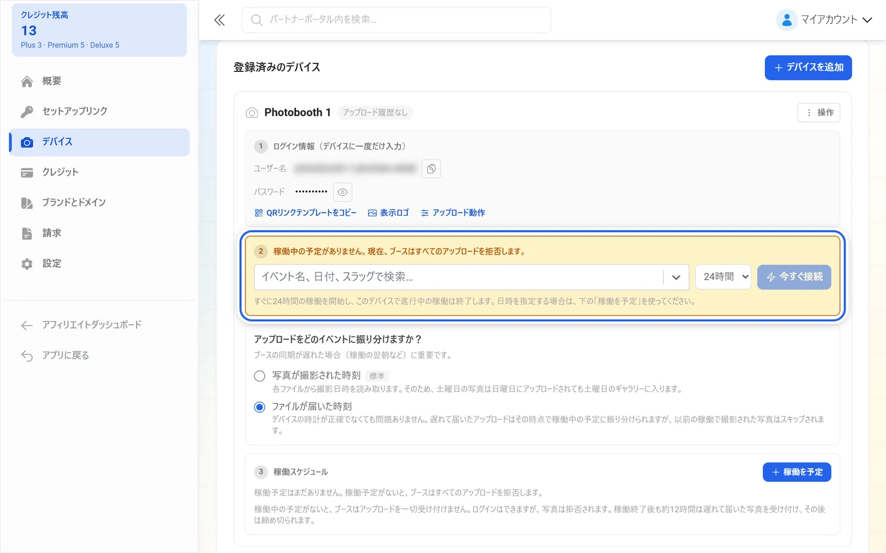Viewport: 886px width, 553px height.
Task: Click the search magnifier icon
Action: click(257, 20)
